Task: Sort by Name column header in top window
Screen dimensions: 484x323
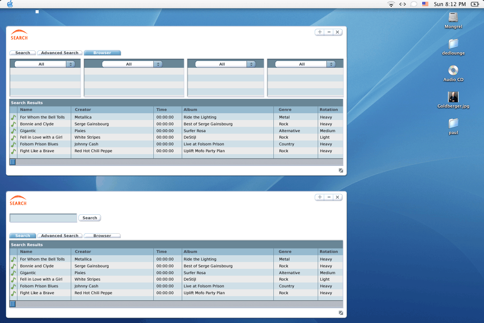Action: point(45,110)
